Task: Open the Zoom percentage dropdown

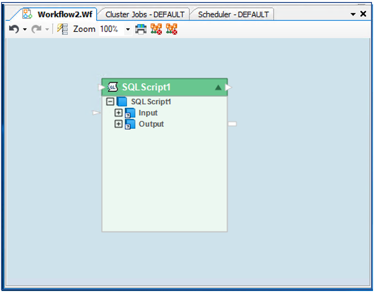Action: tap(128, 30)
